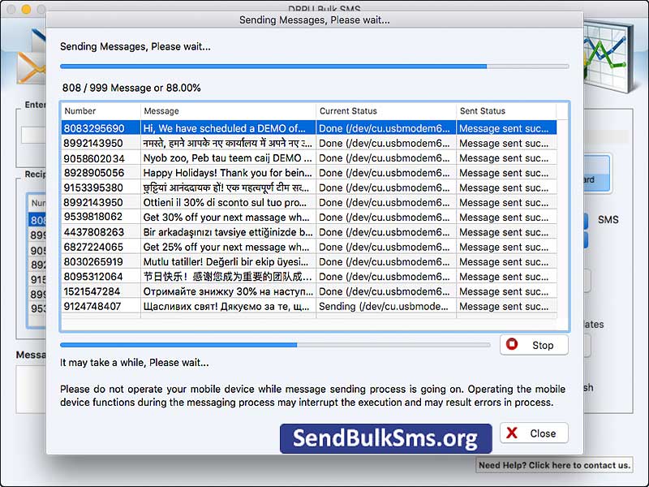Select the row for number 9124748407

pyautogui.click(x=243, y=306)
